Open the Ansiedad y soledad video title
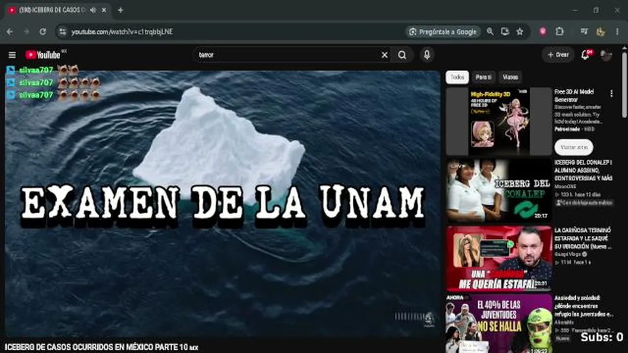Image resolution: width=628 pixels, height=353 pixels. (584, 306)
